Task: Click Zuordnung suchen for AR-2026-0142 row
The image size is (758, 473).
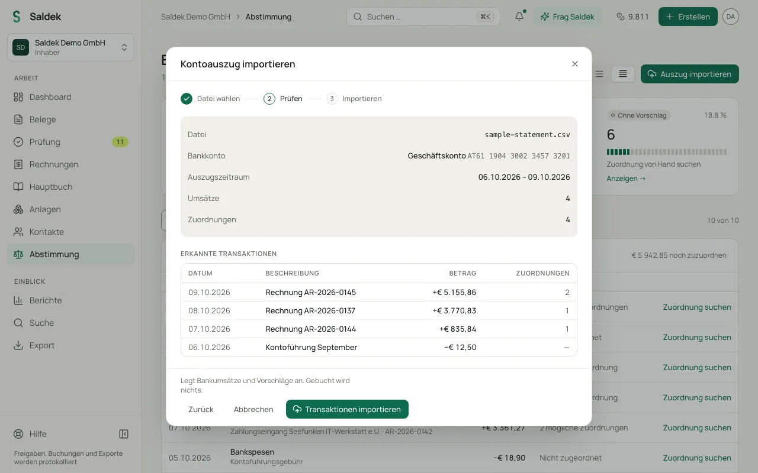Action: click(x=697, y=427)
